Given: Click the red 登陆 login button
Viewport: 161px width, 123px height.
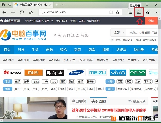Looking at the screenshot, I should pos(151,21).
